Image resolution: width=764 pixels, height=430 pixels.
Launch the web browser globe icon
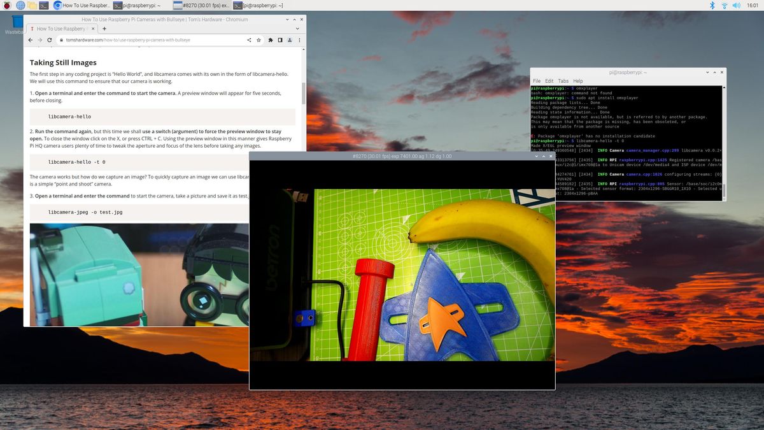20,5
